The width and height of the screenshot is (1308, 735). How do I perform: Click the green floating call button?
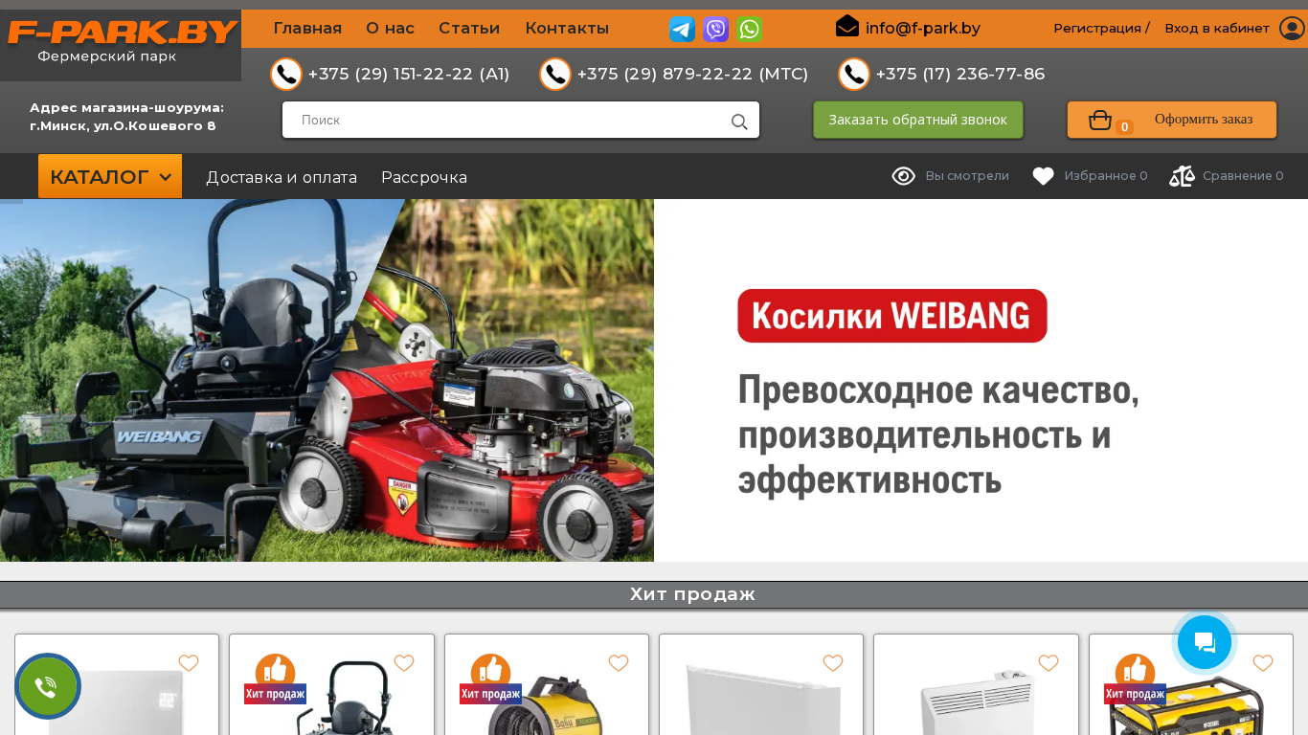(48, 686)
